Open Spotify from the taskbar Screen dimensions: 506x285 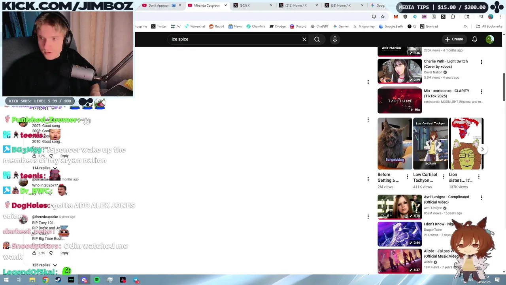coord(97,280)
